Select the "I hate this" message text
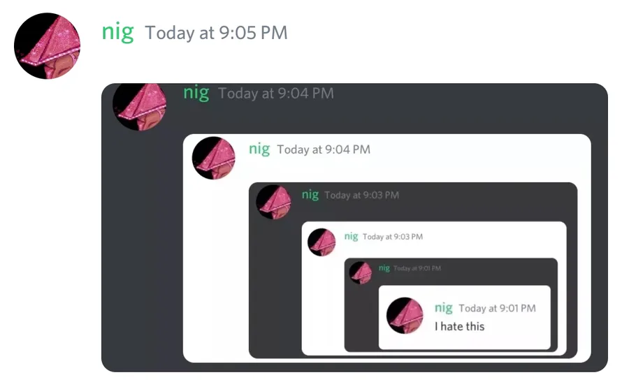 point(460,326)
